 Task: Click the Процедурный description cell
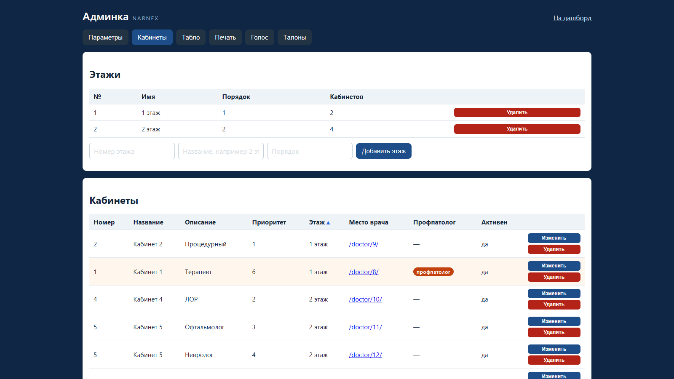point(206,244)
